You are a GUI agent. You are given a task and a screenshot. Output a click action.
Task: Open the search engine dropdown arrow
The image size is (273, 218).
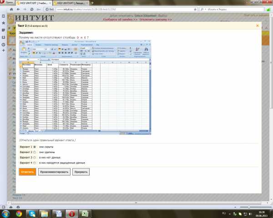pos(206,10)
